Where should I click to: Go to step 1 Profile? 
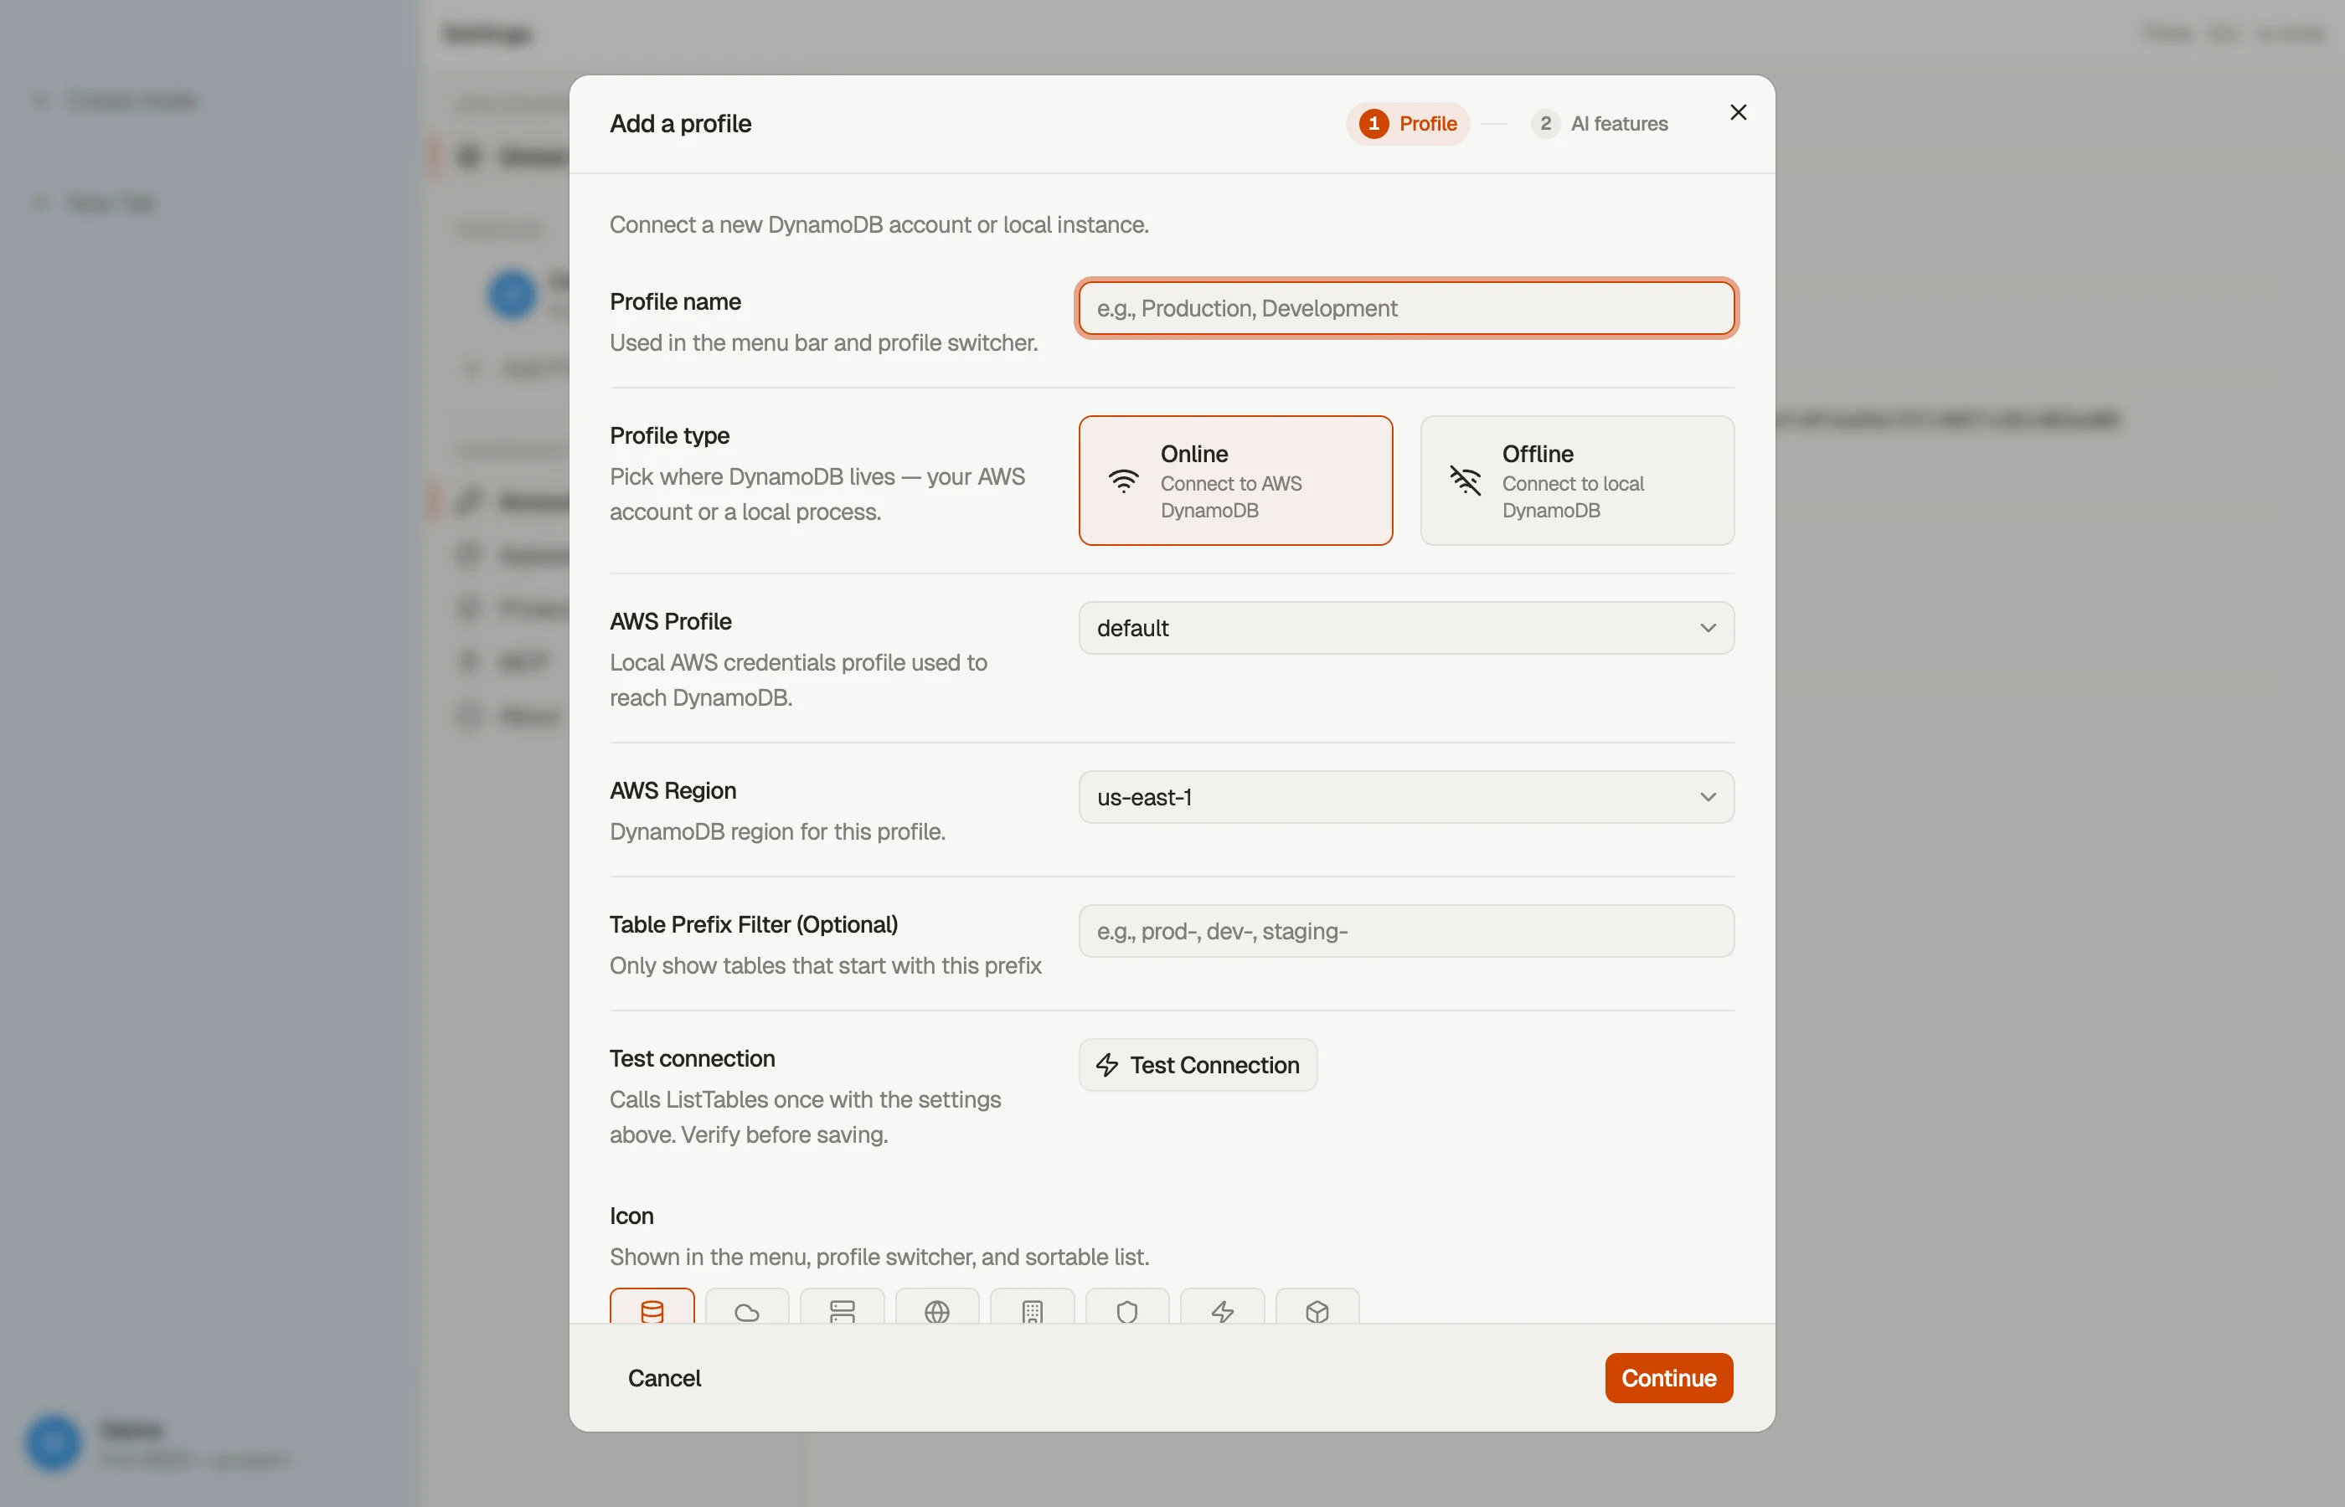click(1407, 123)
